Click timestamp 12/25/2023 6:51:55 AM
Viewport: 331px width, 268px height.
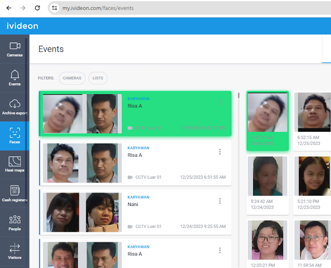(203, 177)
